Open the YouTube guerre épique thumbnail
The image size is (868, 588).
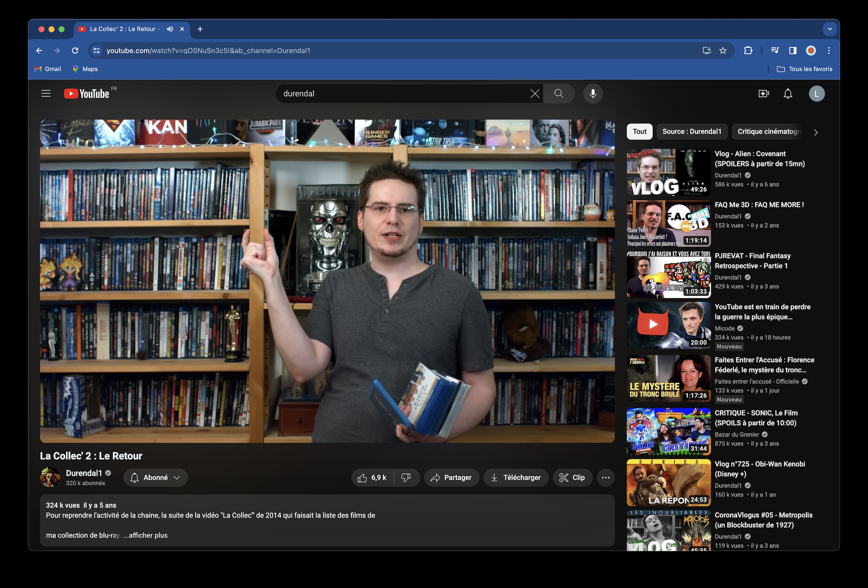click(x=669, y=326)
